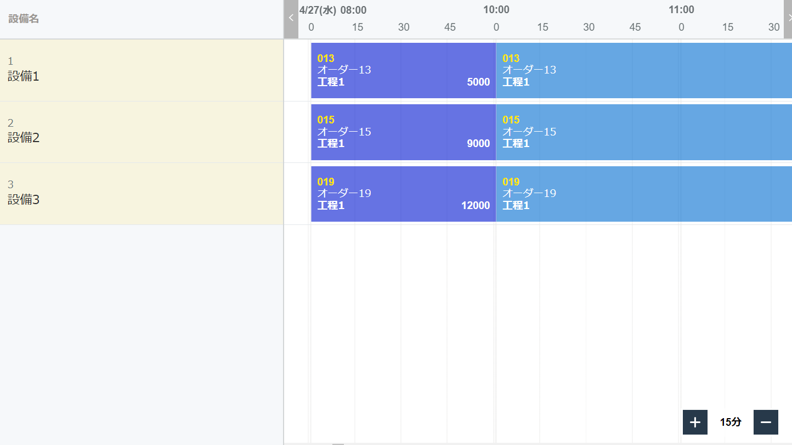The image size is (792, 445).
Task: Select the light blue Order 15 task block
Action: (644, 132)
